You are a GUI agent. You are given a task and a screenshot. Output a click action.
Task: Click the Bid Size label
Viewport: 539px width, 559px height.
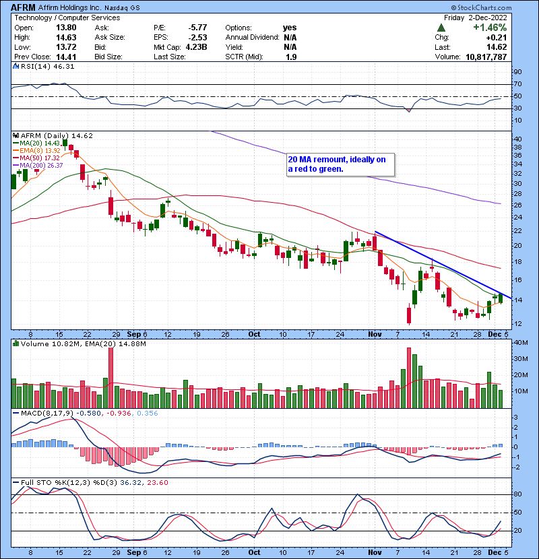pyautogui.click(x=108, y=57)
